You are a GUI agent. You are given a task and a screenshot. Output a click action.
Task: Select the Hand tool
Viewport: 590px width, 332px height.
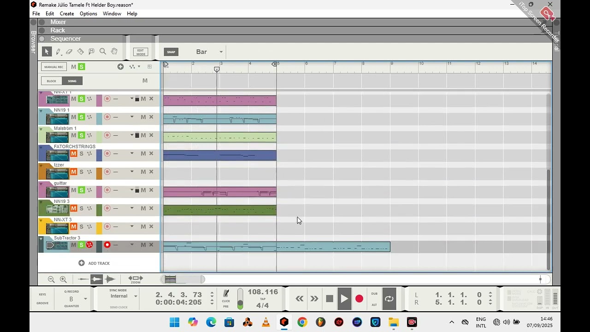coord(114,52)
